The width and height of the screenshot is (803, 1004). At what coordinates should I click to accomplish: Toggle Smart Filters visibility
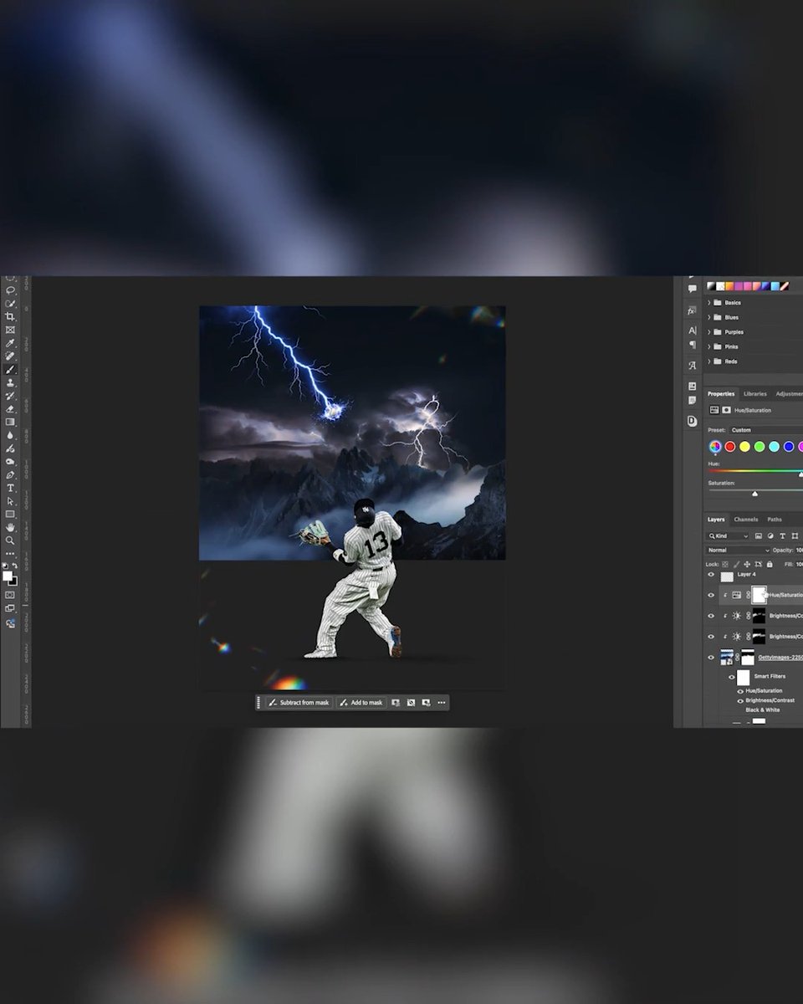coord(732,677)
